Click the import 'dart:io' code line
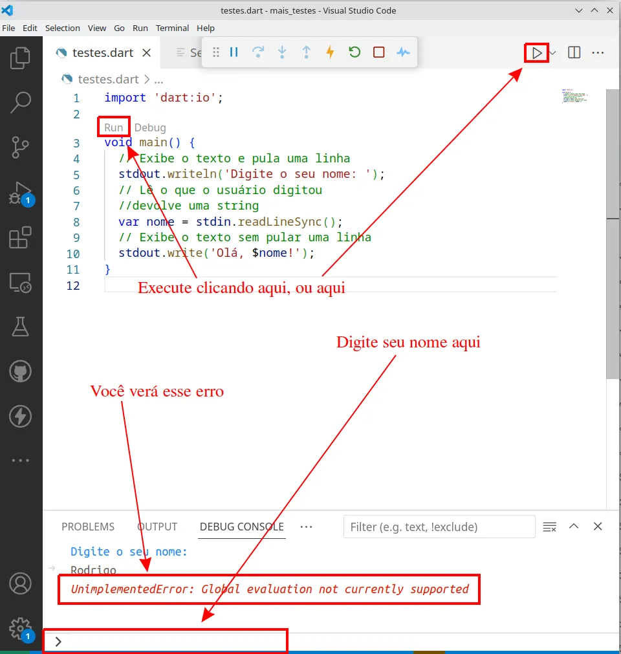This screenshot has width=621, height=654. point(164,98)
